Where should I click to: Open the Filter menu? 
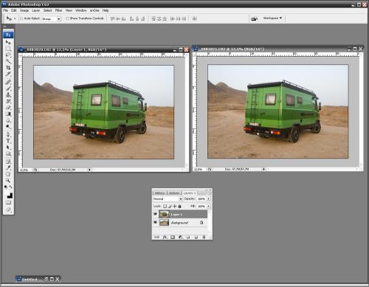58,10
